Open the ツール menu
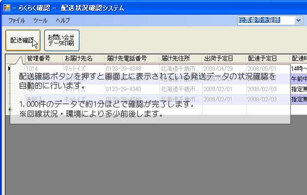Screen dimensions: 307x195 (x=40, y=20)
